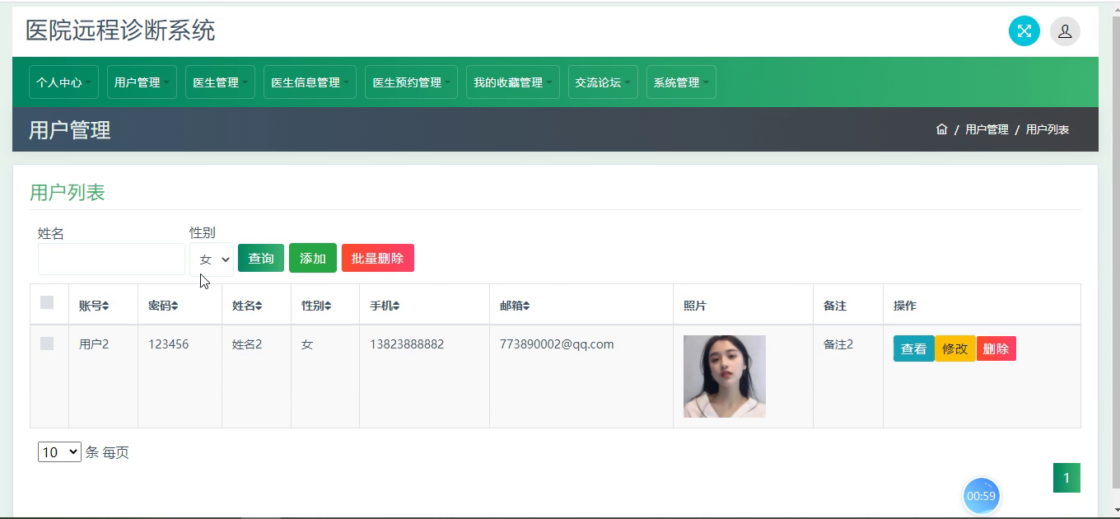Click 查看 button for 用户2
Image resolution: width=1120 pixels, height=519 pixels.
coord(913,348)
